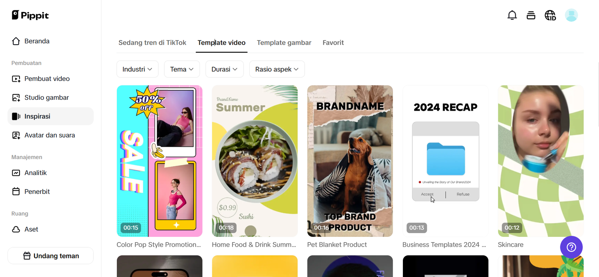This screenshot has height=277, width=599.
Task: Expand the Industri filter dropdown
Action: click(137, 69)
